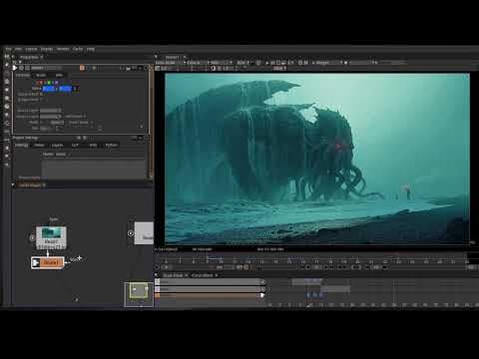Open the Layers tab in Project Settings
The width and height of the screenshot is (479, 359).
(x=57, y=146)
